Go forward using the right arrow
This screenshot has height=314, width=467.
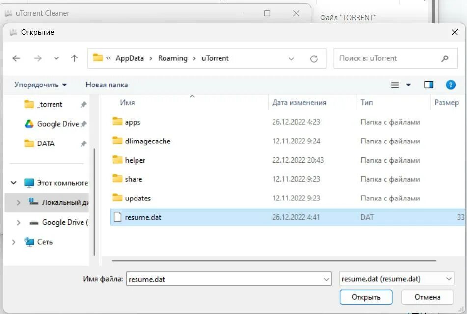pos(38,58)
